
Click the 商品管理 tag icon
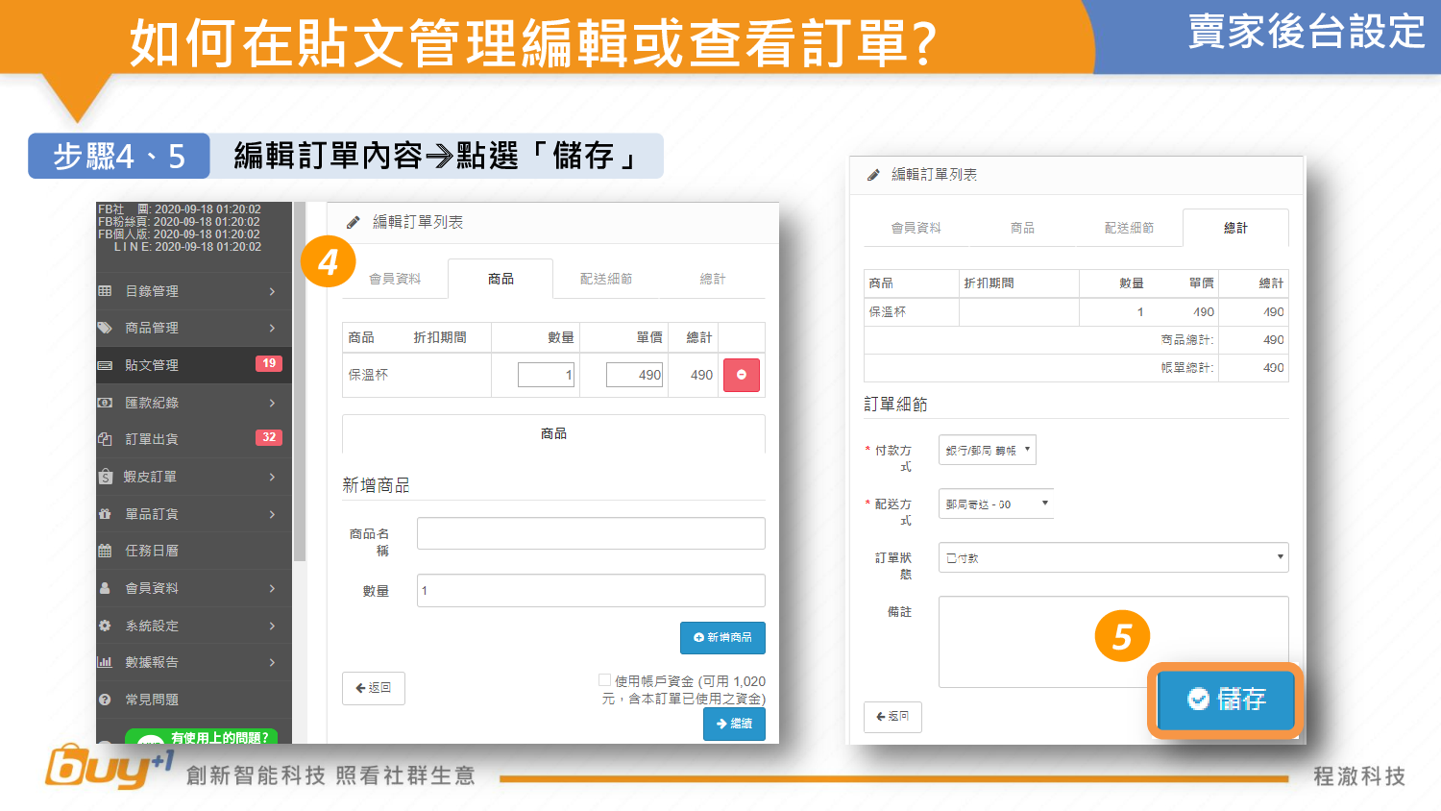(106, 328)
